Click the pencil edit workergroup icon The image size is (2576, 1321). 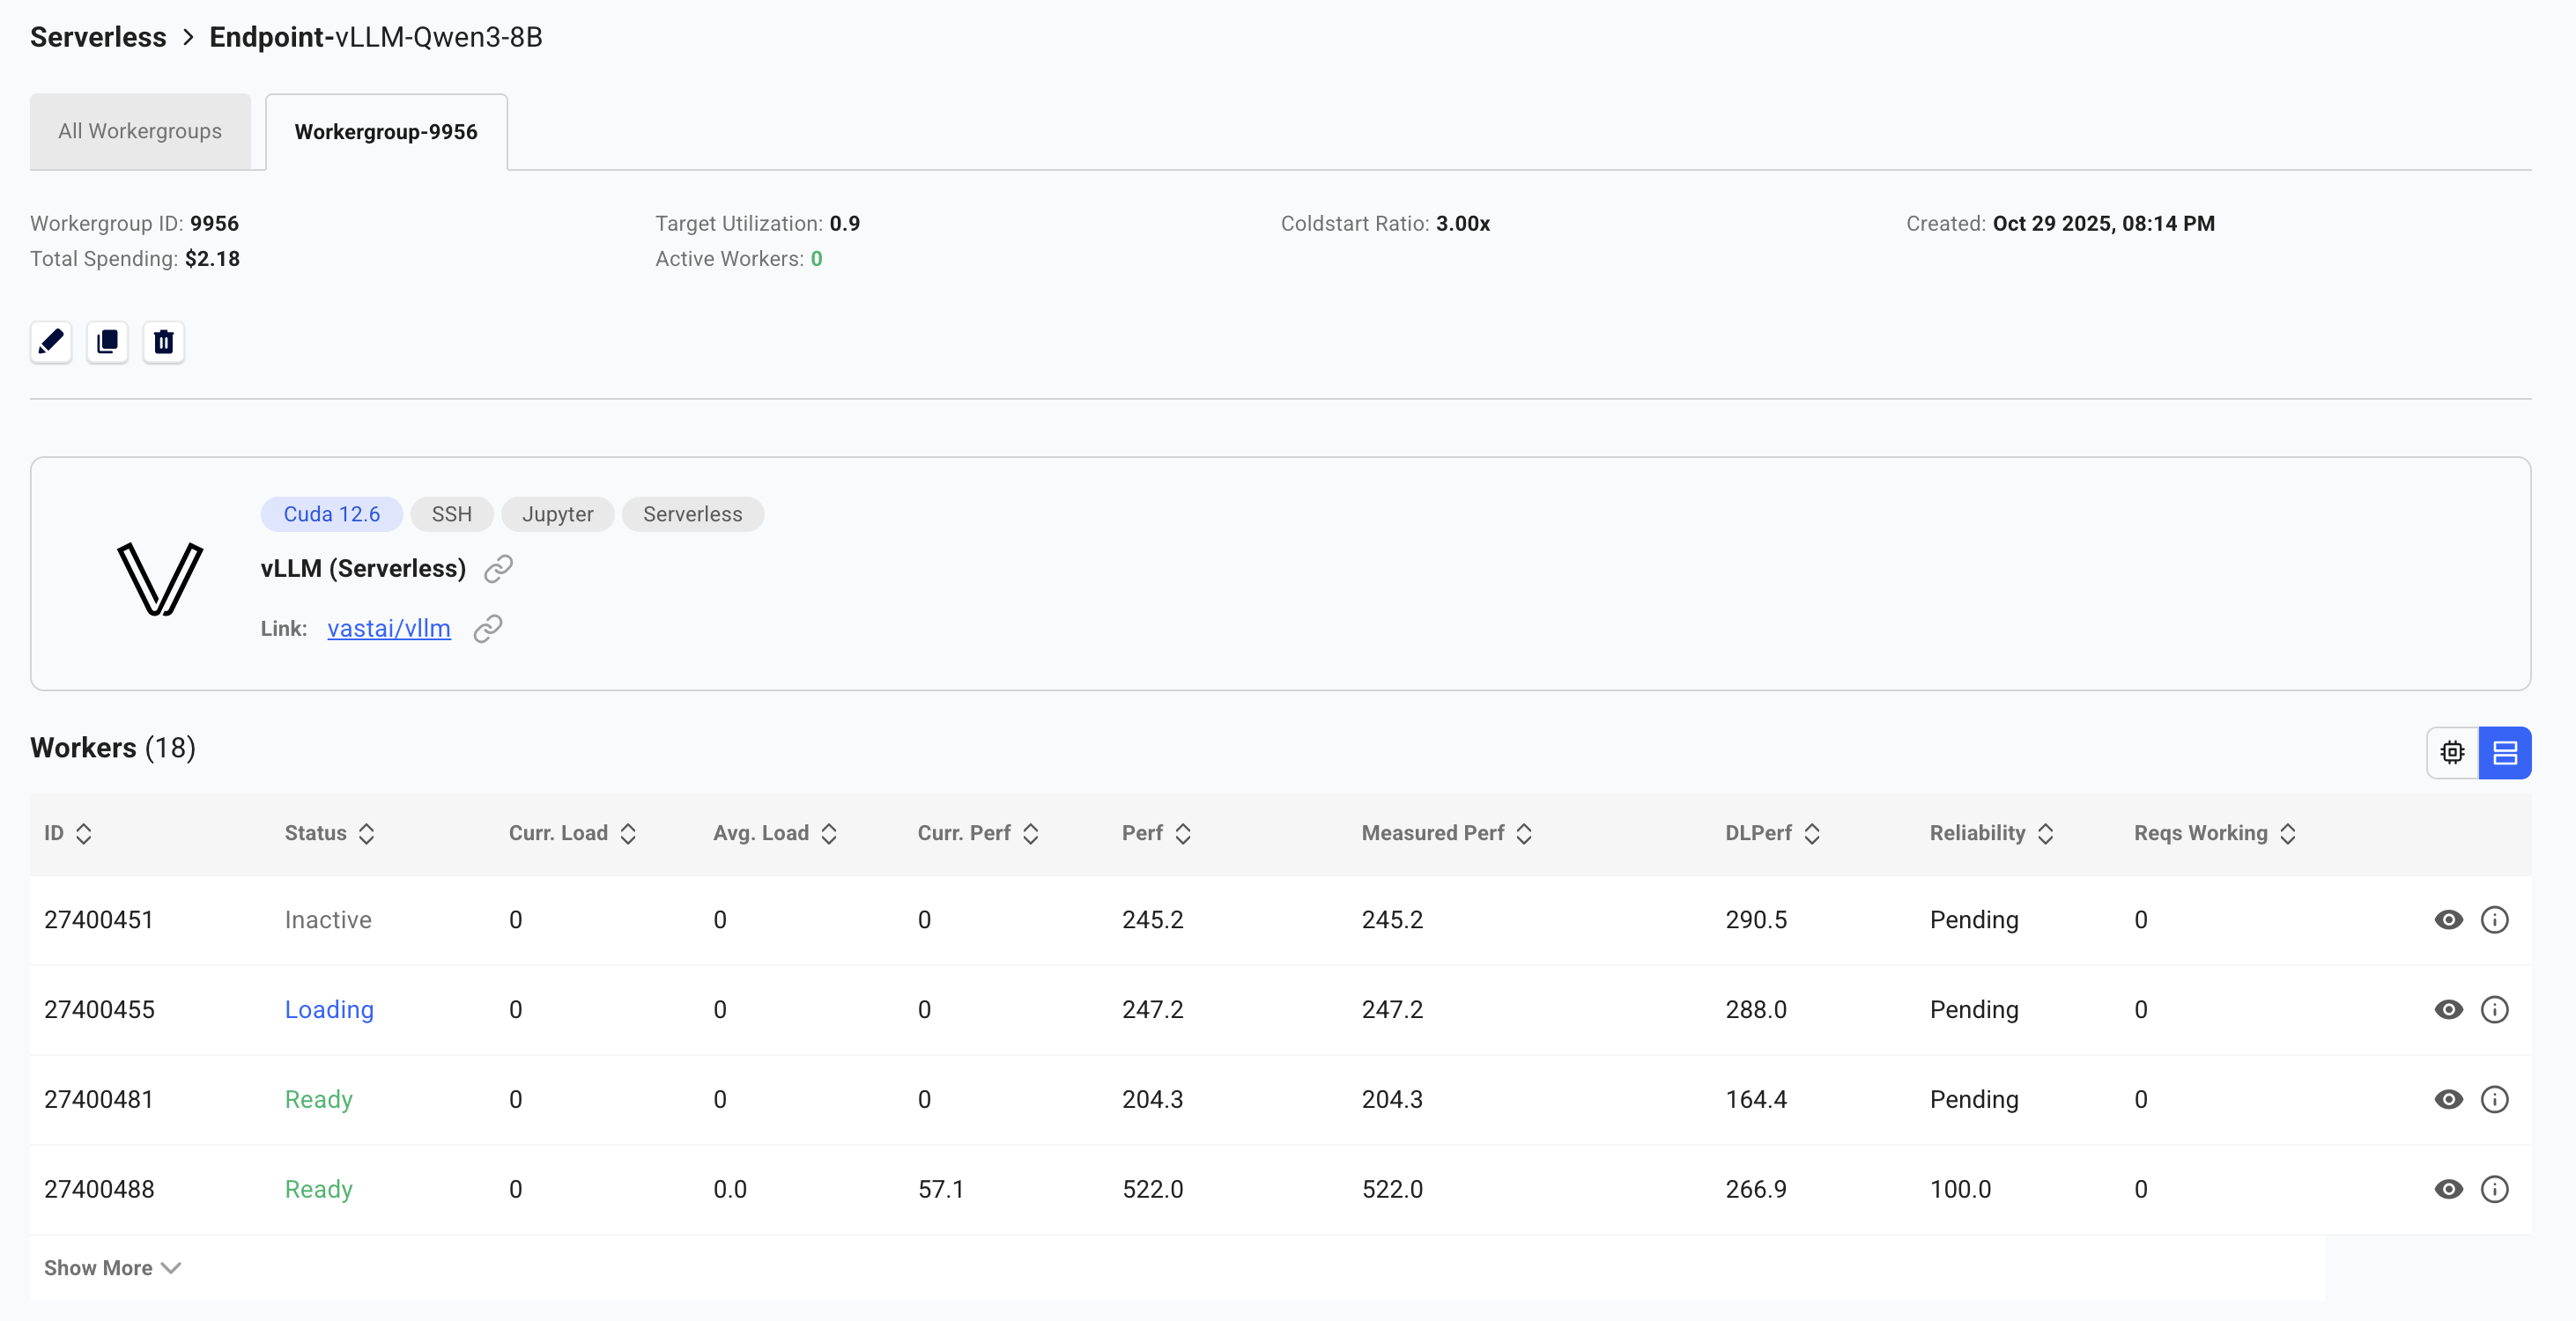click(51, 342)
